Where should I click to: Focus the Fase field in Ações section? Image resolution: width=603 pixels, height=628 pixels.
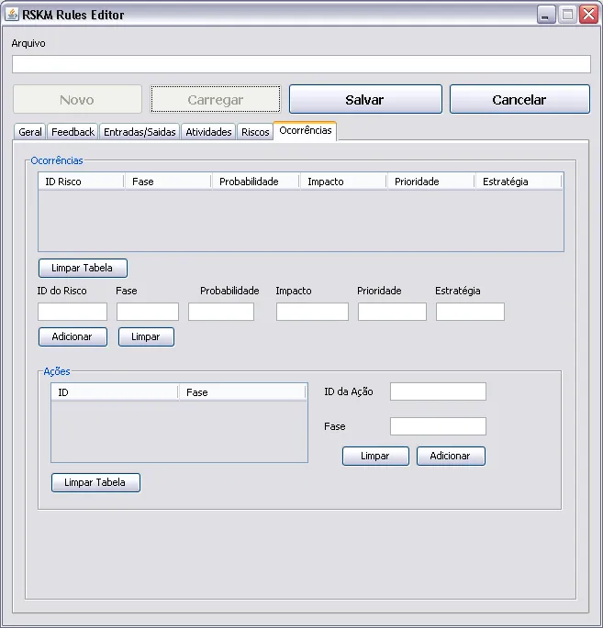[x=438, y=426]
